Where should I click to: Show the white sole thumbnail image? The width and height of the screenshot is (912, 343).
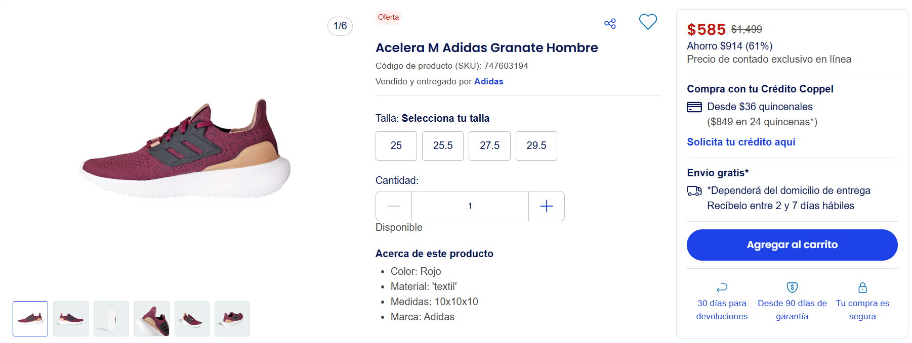tap(111, 319)
